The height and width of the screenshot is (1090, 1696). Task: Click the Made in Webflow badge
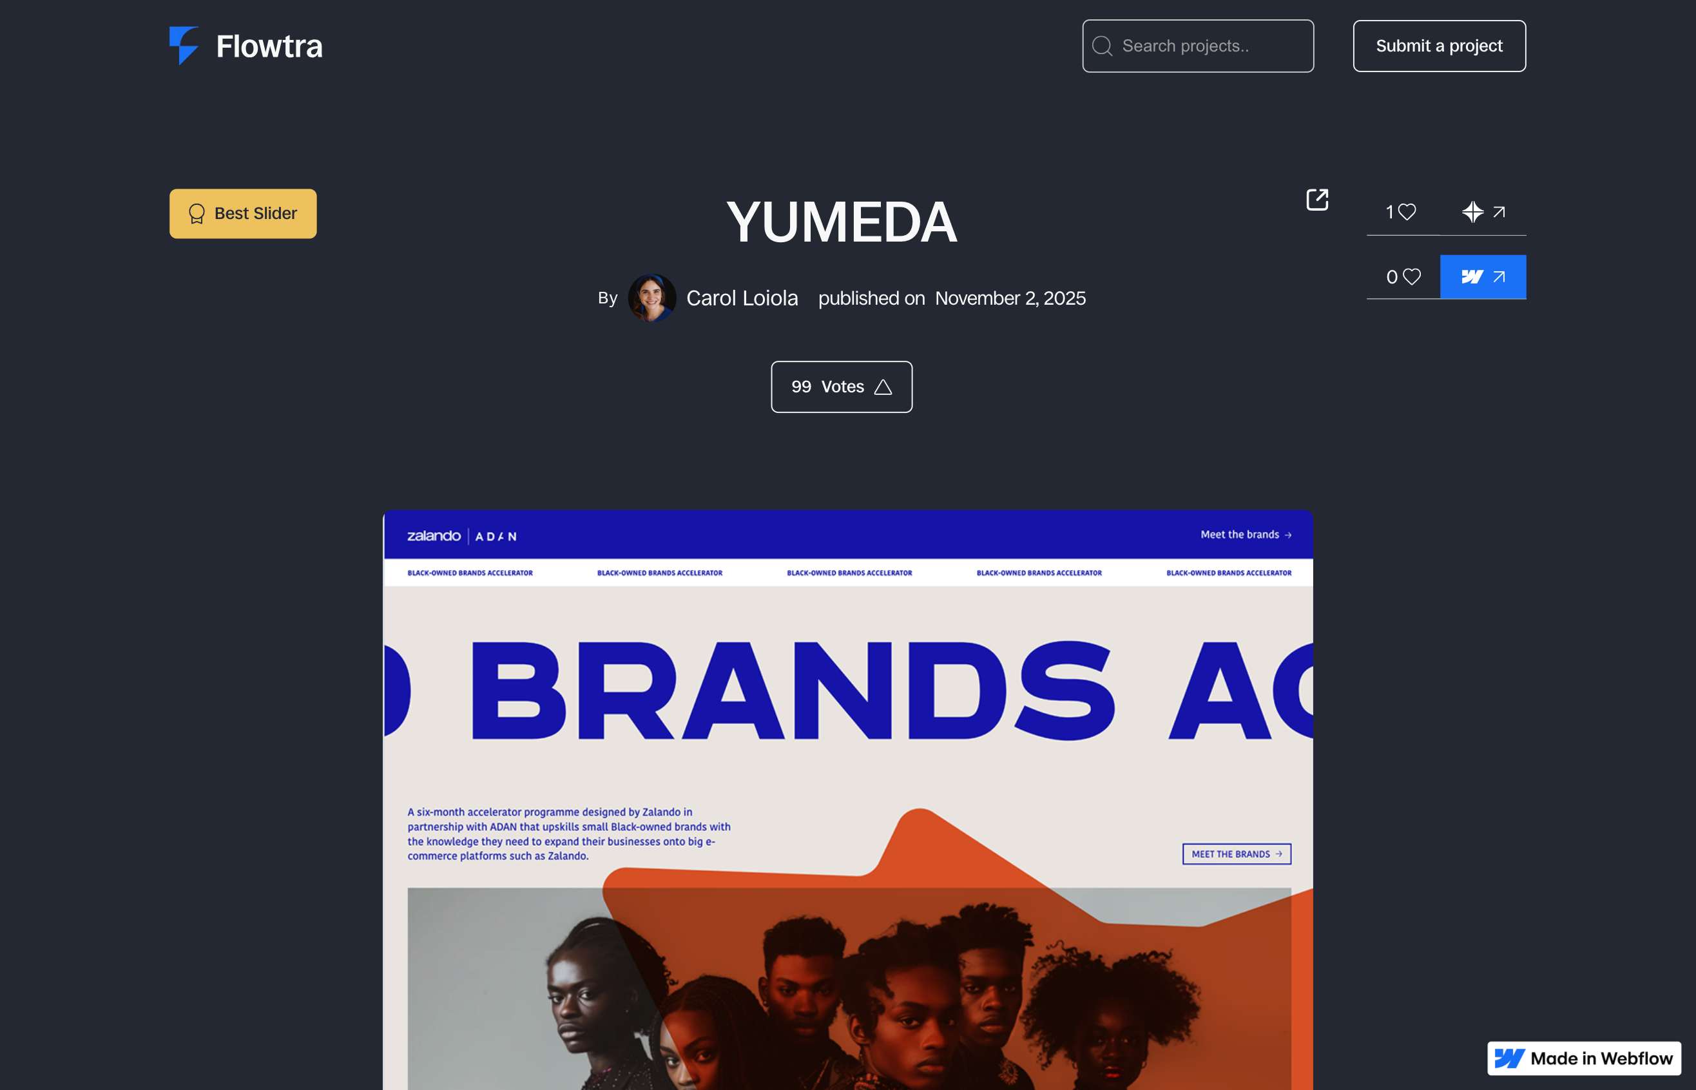(x=1583, y=1058)
